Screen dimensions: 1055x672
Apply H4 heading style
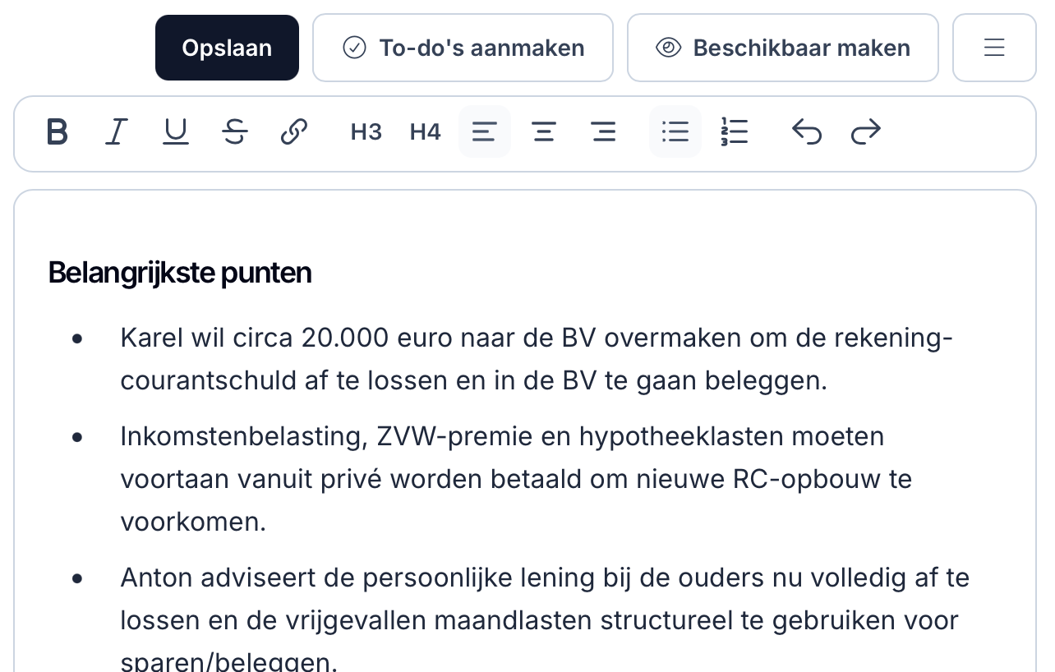point(426,131)
